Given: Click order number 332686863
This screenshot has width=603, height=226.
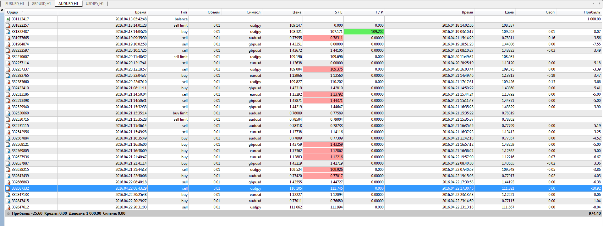Looking at the screenshot, I should tap(20, 182).
